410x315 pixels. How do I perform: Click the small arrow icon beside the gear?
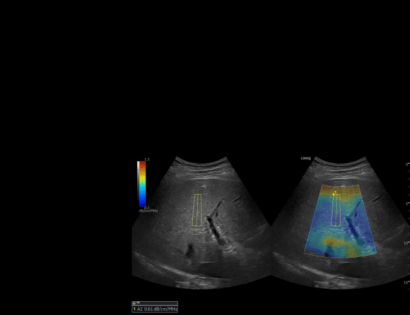point(138,303)
